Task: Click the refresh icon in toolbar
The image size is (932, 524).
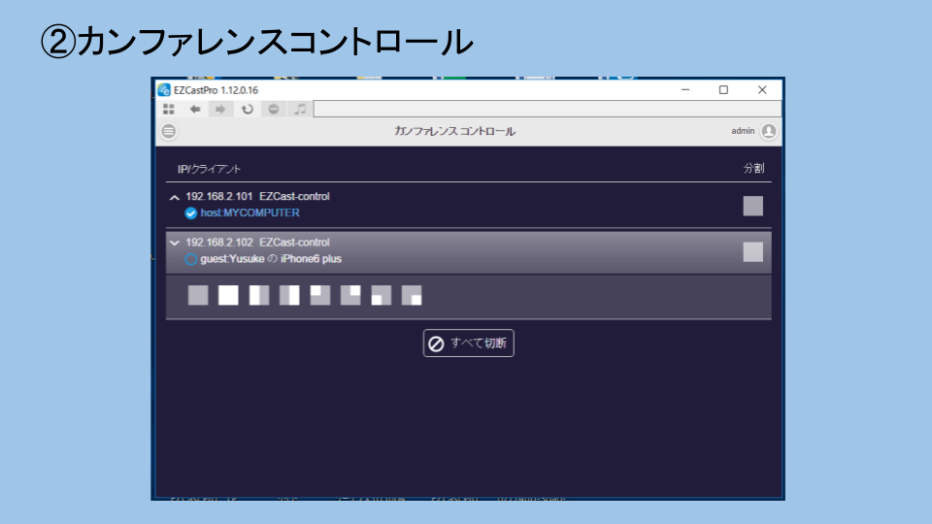Action: click(247, 109)
